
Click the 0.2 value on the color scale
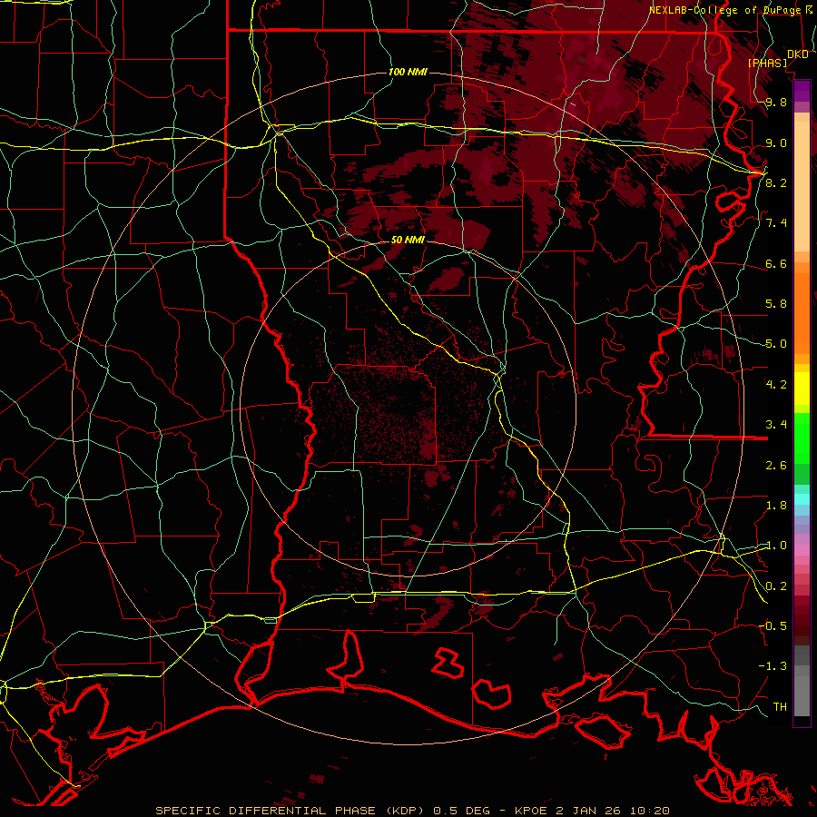pyautogui.click(x=776, y=586)
